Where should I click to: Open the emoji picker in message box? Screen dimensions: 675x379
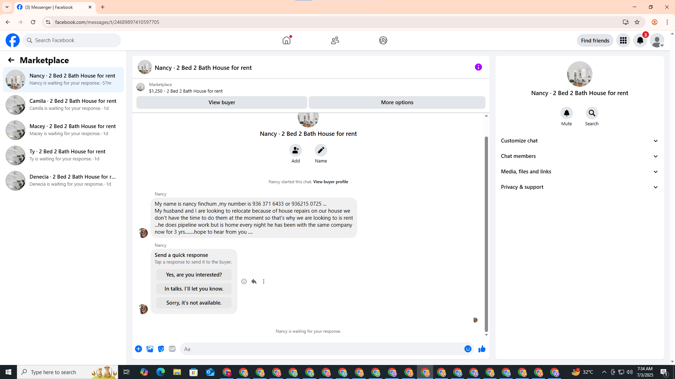(468, 349)
